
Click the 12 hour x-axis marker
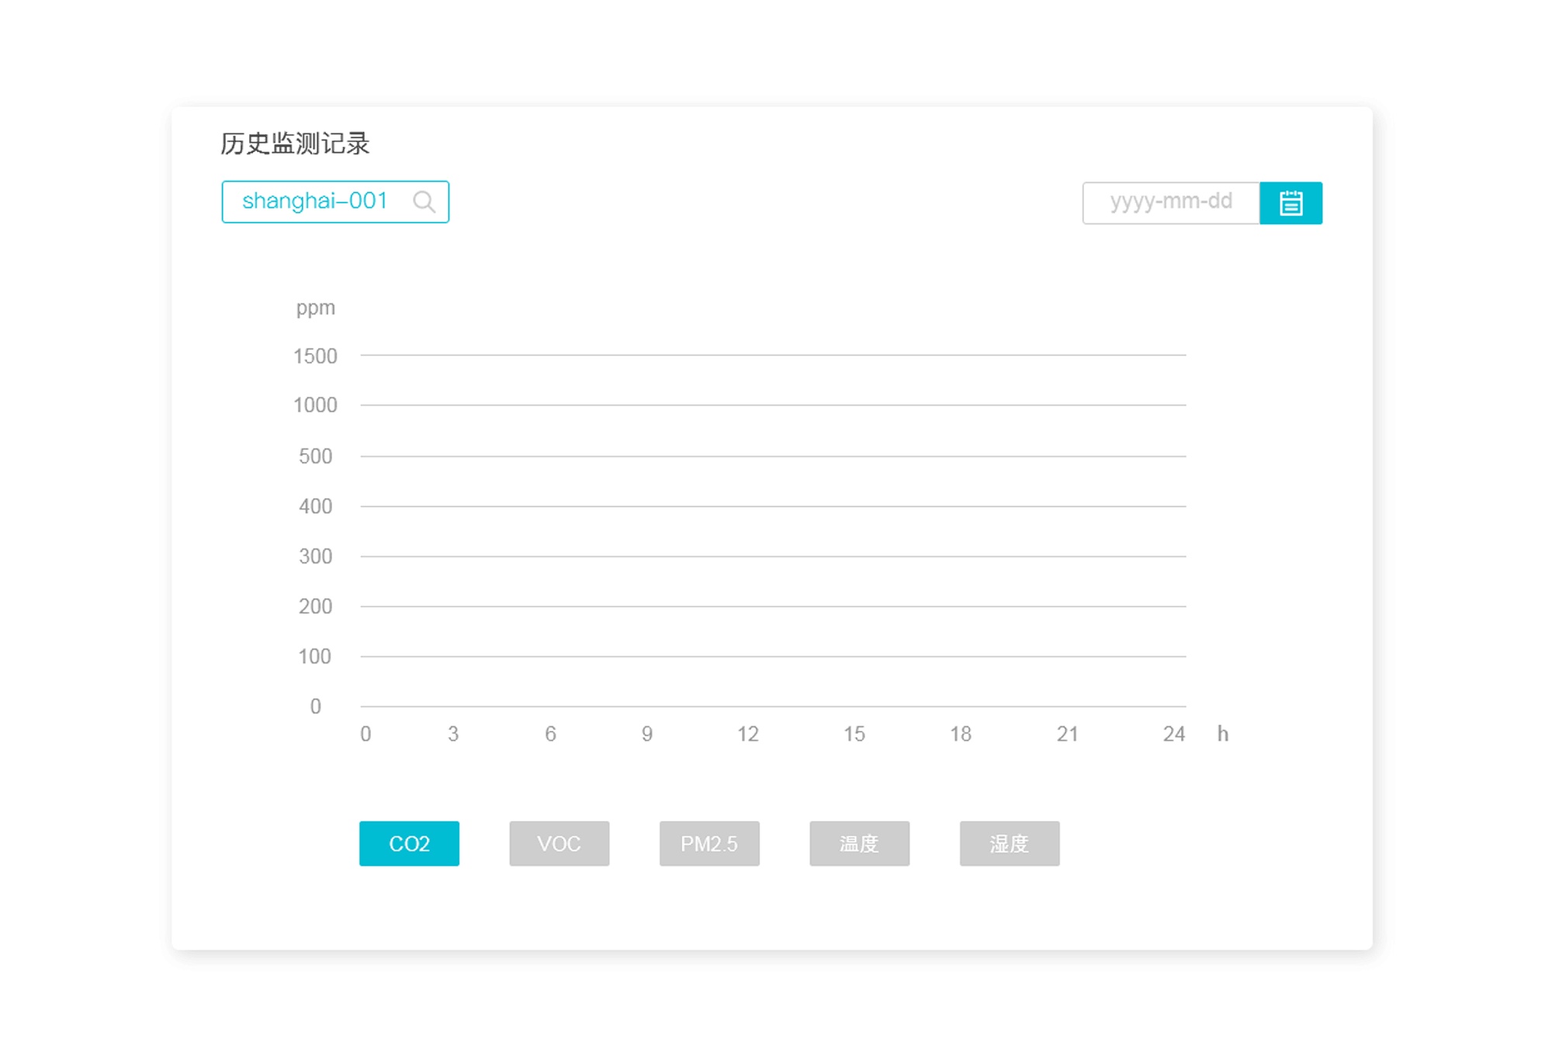pyautogui.click(x=747, y=734)
